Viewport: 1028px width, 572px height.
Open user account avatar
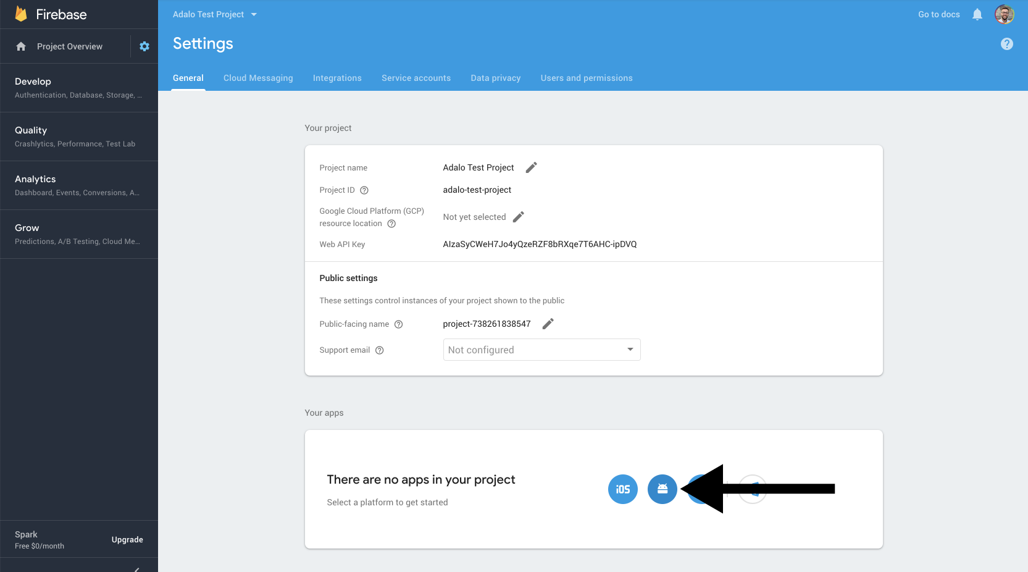tap(1005, 14)
